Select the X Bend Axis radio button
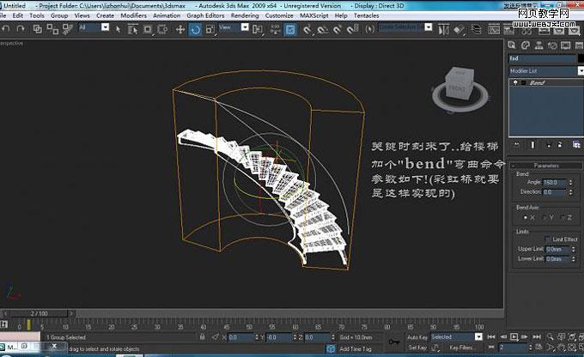 (526, 217)
